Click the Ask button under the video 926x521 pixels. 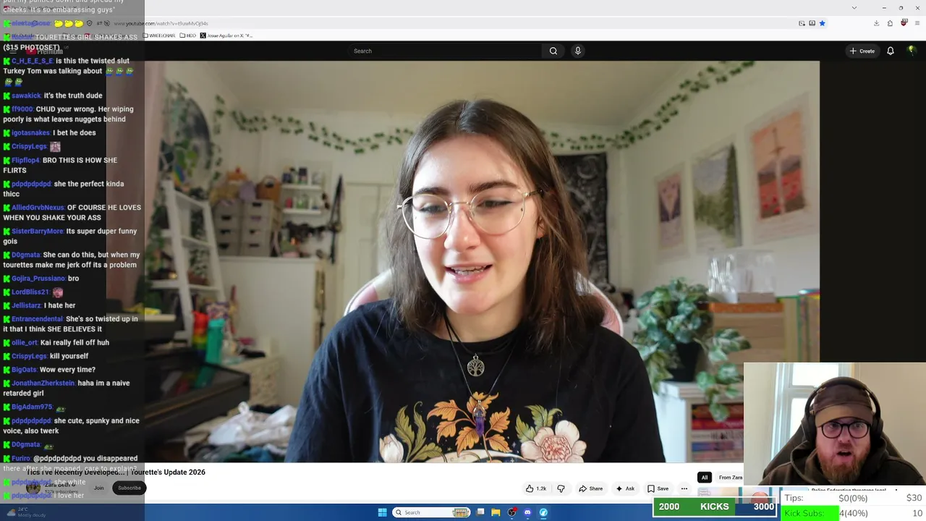625,488
